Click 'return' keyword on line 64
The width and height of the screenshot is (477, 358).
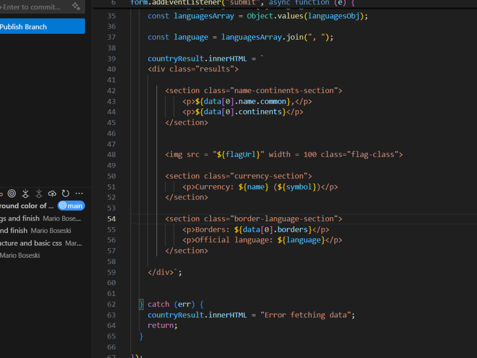tap(161, 326)
